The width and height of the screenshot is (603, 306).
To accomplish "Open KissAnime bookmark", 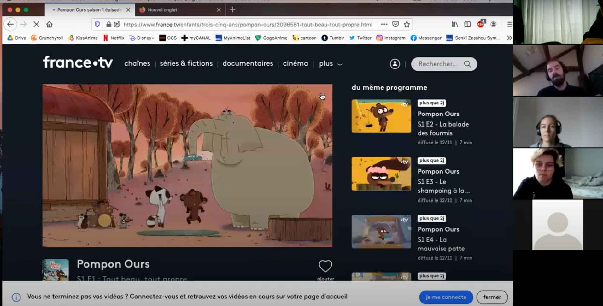I will (x=83, y=38).
